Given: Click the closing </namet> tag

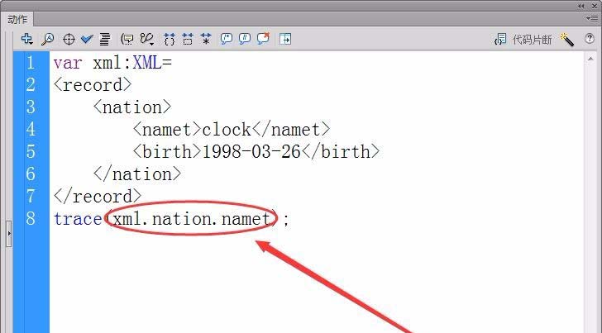Looking at the screenshot, I should [x=290, y=129].
